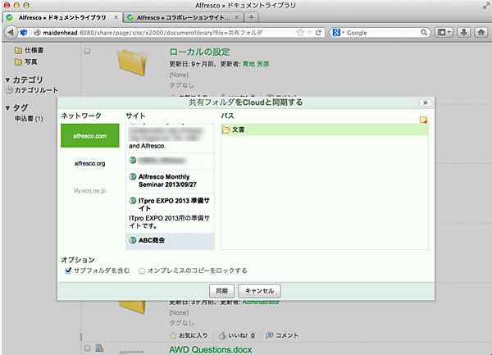This screenshot has width=492, height=355.
Task: Click the browser back arrow button
Action: [11, 33]
